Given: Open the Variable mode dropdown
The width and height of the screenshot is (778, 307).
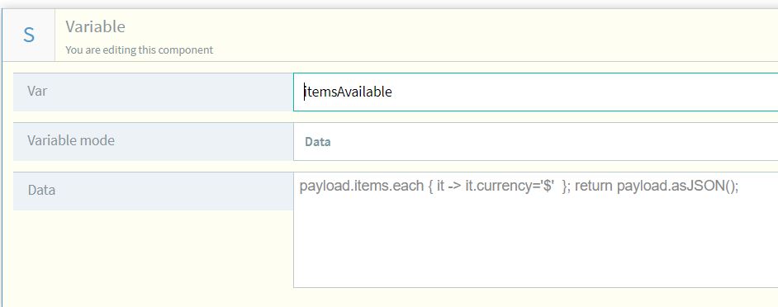Looking at the screenshot, I should point(535,141).
